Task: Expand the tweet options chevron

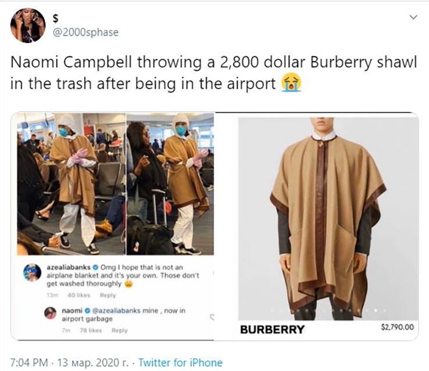Action: [414, 17]
